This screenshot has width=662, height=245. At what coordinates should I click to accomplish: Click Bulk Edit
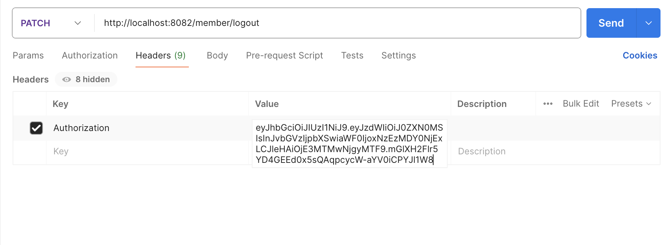pos(581,104)
